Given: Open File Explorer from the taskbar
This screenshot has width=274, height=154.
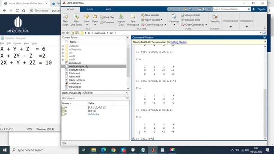Looking at the screenshot, I should [94, 150].
